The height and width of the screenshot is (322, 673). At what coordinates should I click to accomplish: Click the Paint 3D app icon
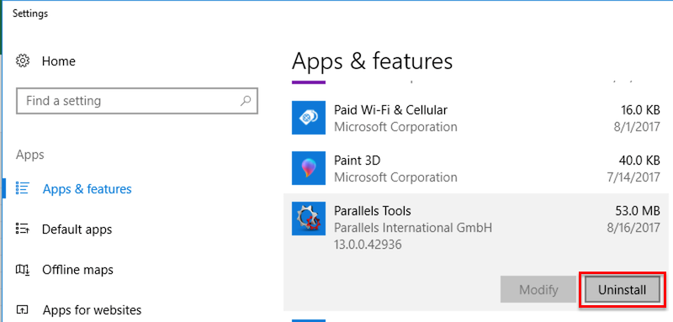pyautogui.click(x=309, y=167)
